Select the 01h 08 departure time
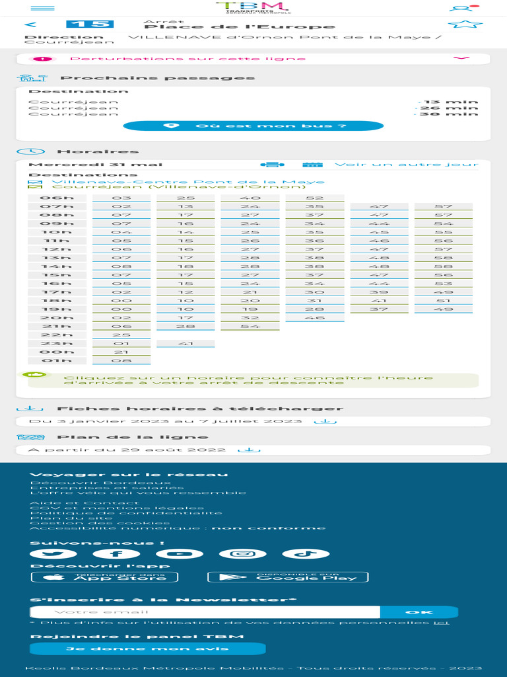This screenshot has height=677, width=507. [x=121, y=361]
